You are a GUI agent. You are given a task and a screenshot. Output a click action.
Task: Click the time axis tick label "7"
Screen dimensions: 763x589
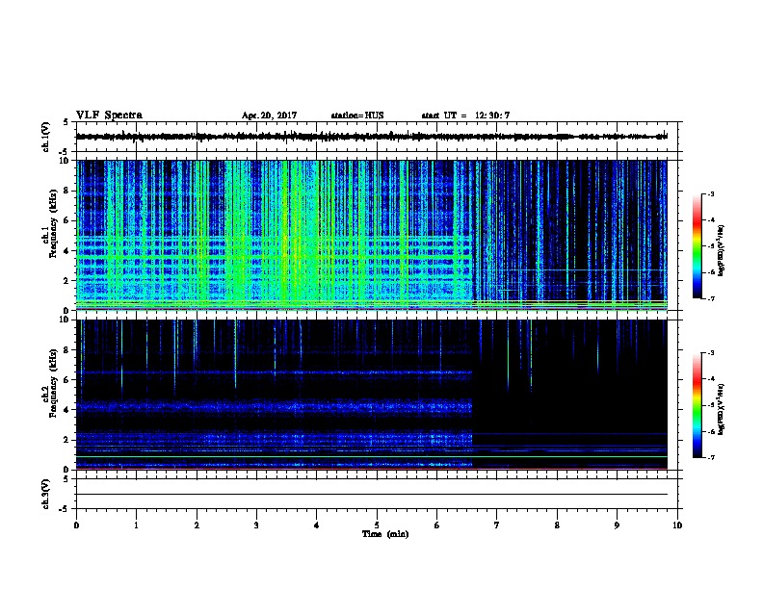click(497, 525)
